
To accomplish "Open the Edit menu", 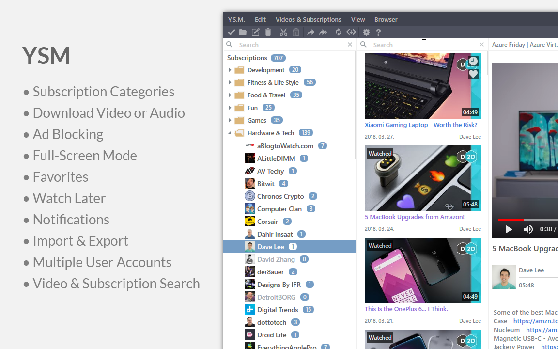I will tap(260, 19).
